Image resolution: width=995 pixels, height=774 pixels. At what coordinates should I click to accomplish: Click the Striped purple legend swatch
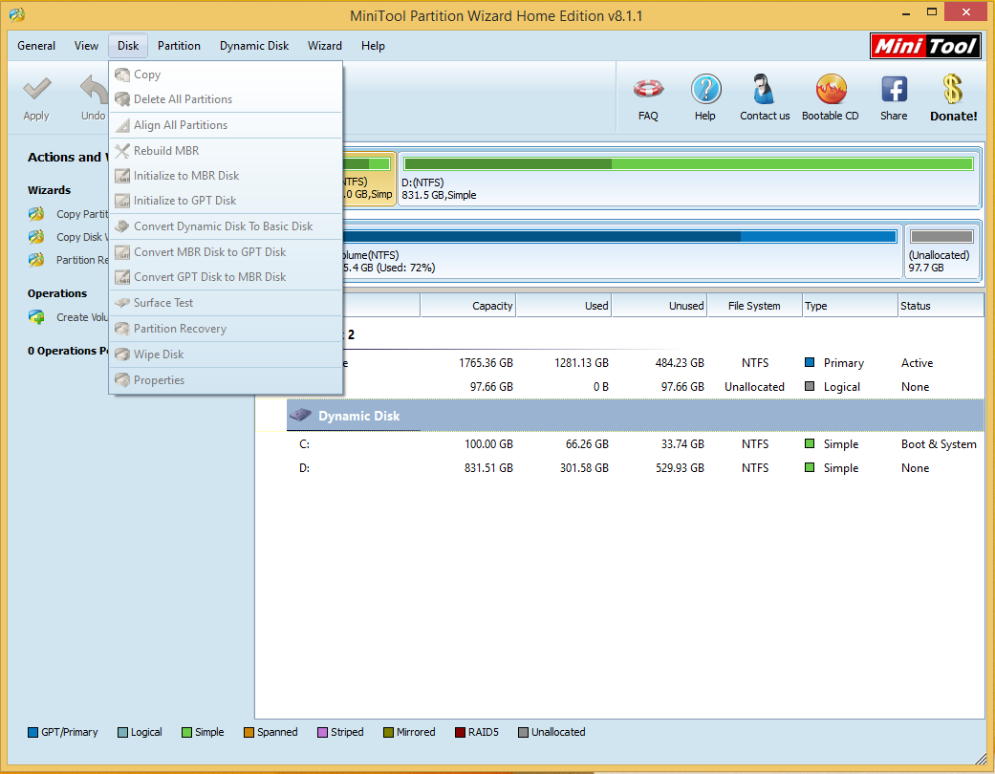coord(322,732)
